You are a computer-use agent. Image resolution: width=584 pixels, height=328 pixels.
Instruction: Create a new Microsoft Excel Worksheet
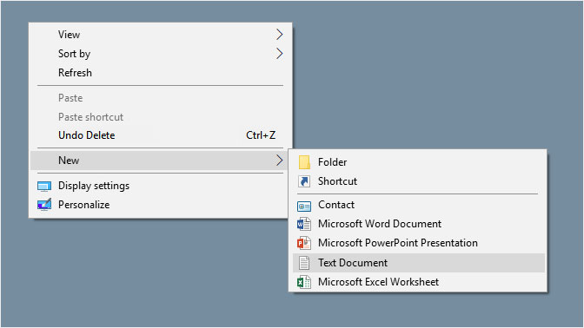point(419,282)
